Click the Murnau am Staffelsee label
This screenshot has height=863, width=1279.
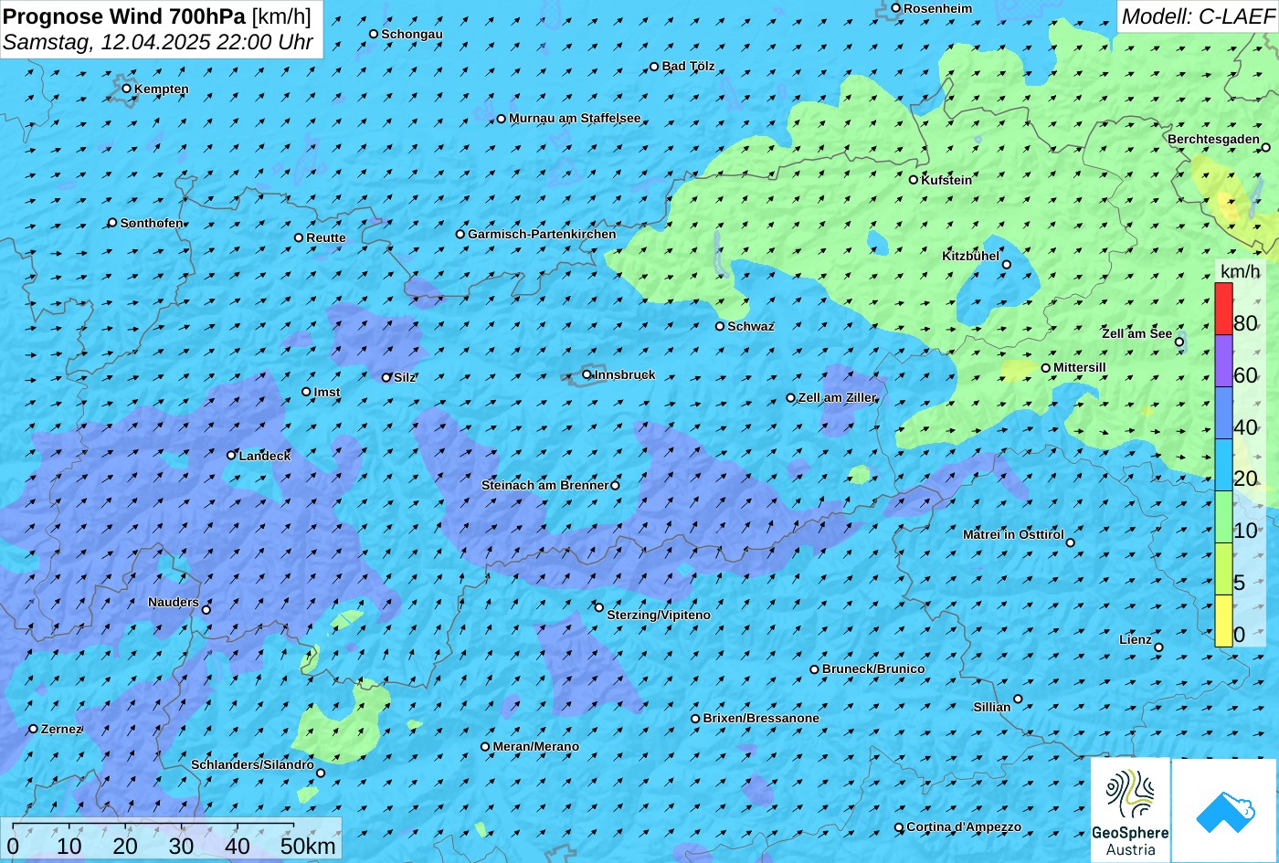pyautogui.click(x=575, y=118)
